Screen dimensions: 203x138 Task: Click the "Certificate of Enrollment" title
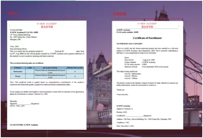pyautogui.click(x=147, y=38)
